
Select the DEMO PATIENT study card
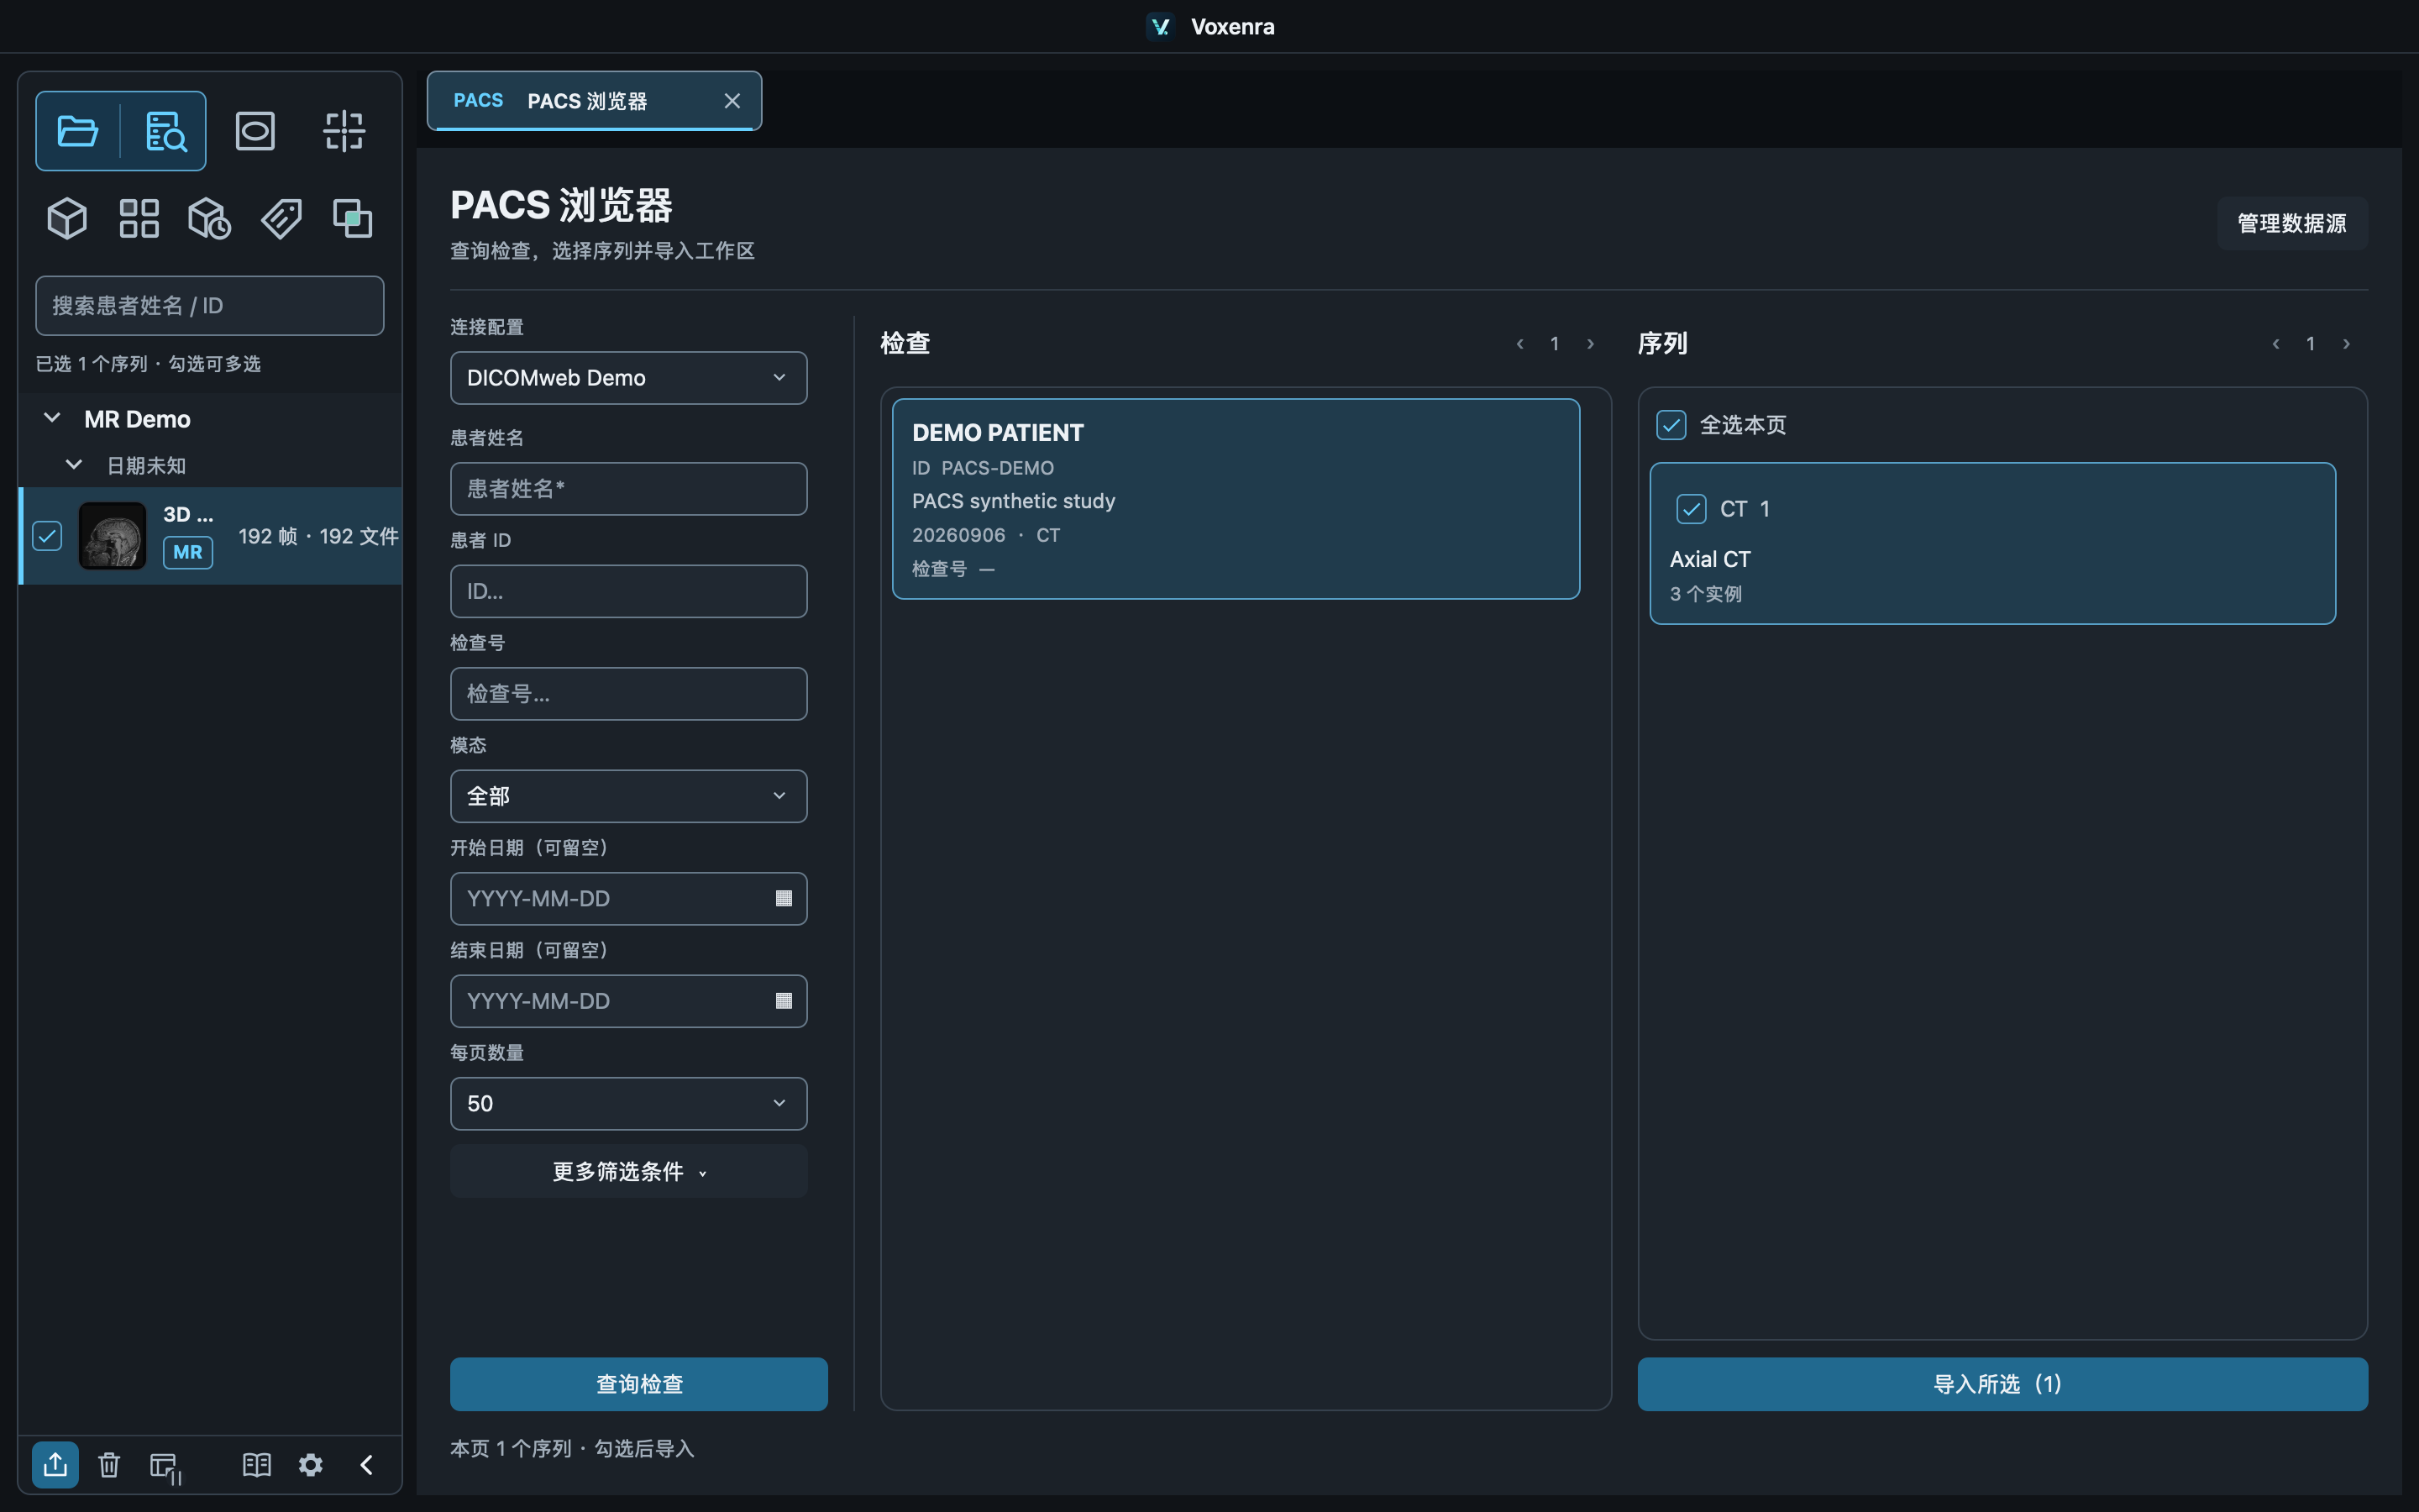click(x=1236, y=499)
